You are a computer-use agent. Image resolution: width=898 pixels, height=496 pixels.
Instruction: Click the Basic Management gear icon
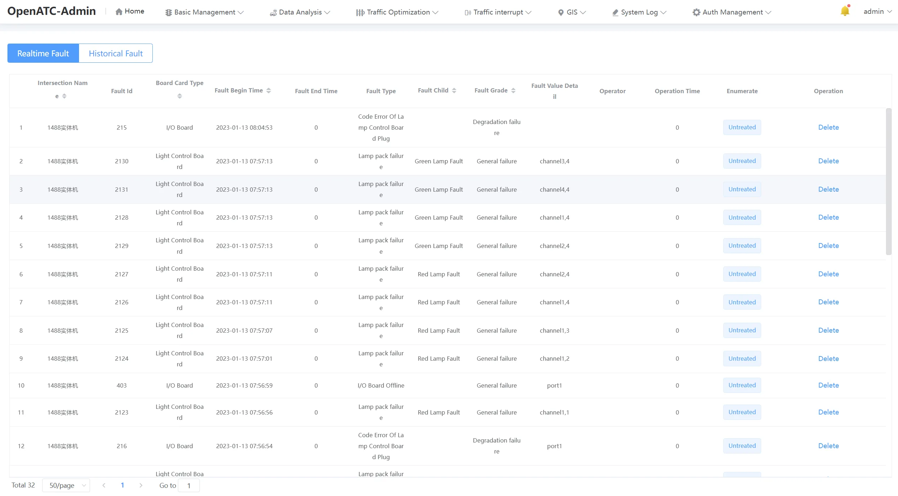(169, 12)
